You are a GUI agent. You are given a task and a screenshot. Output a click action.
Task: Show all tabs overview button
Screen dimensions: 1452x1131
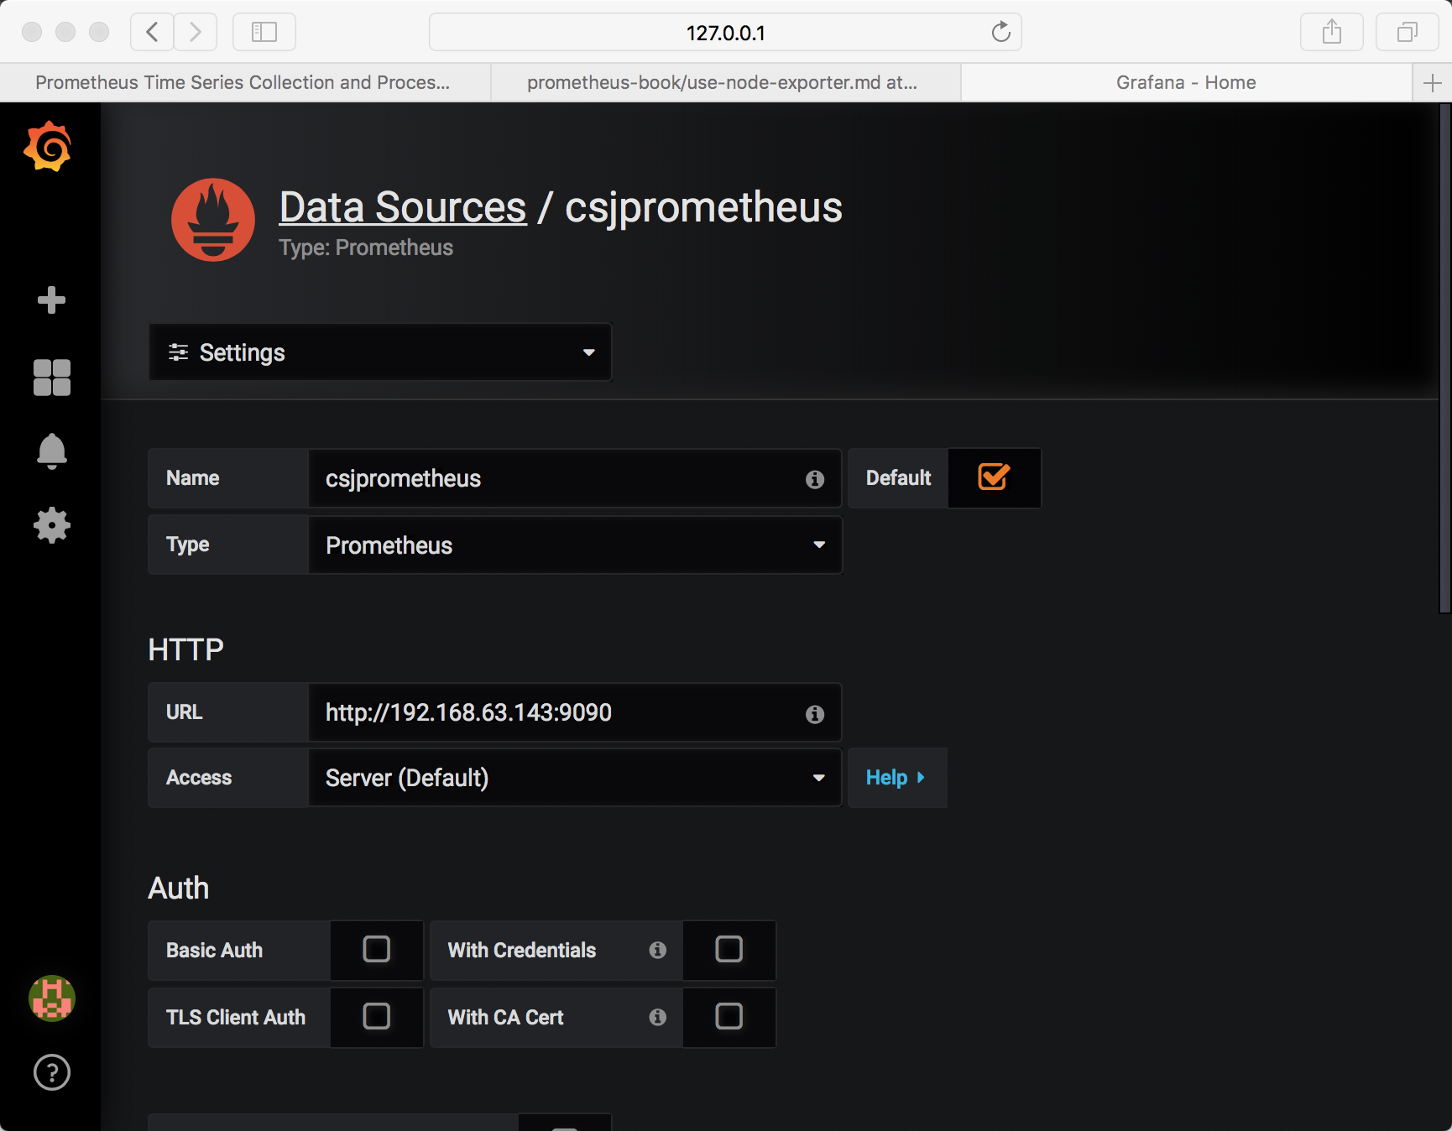click(1408, 32)
